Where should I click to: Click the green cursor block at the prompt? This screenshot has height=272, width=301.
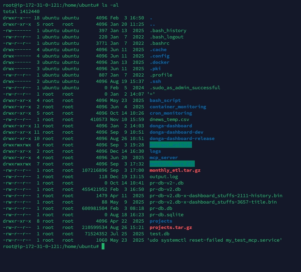[x=103, y=246]
